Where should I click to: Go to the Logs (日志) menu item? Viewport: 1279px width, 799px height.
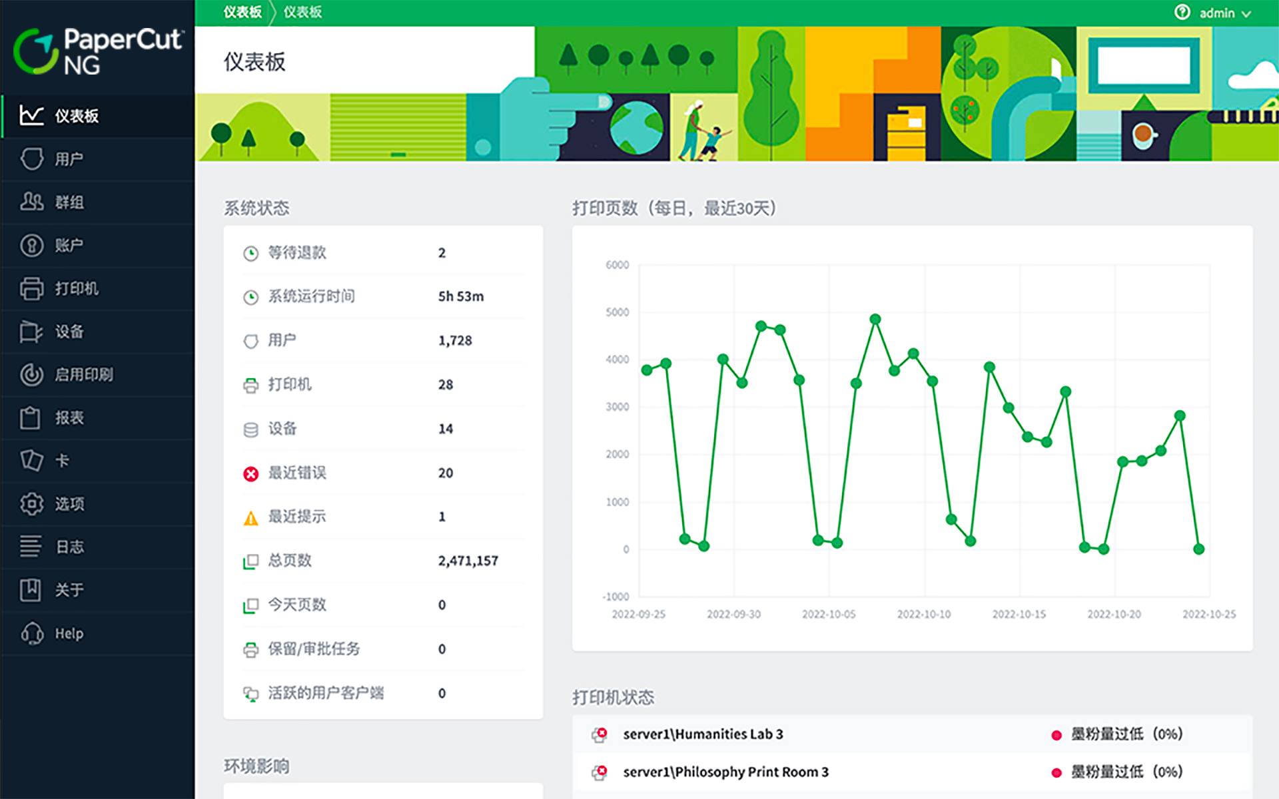(69, 547)
